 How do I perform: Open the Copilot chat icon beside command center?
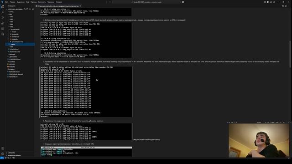tap(183, 2)
